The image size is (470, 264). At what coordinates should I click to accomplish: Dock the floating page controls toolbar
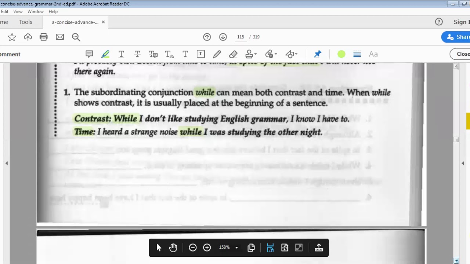(319, 248)
